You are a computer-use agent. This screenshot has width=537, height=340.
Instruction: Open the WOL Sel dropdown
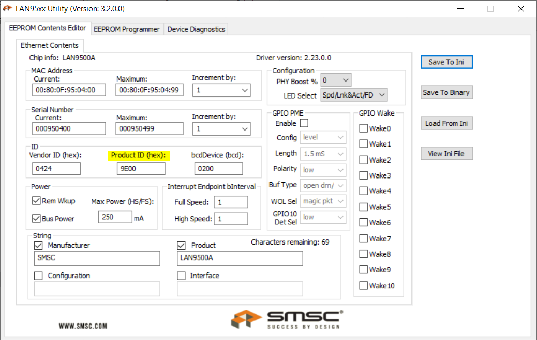click(323, 201)
